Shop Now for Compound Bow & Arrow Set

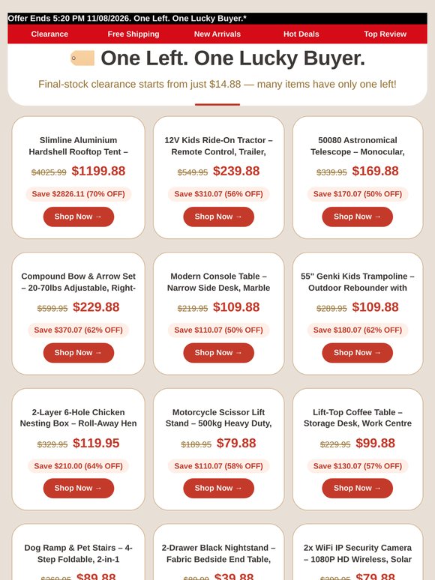(79, 353)
